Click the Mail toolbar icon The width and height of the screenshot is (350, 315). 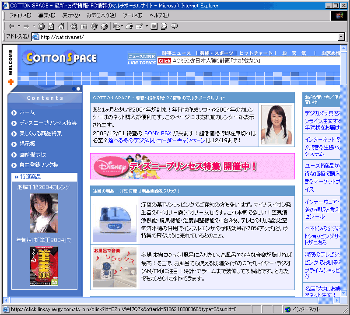(x=117, y=26)
